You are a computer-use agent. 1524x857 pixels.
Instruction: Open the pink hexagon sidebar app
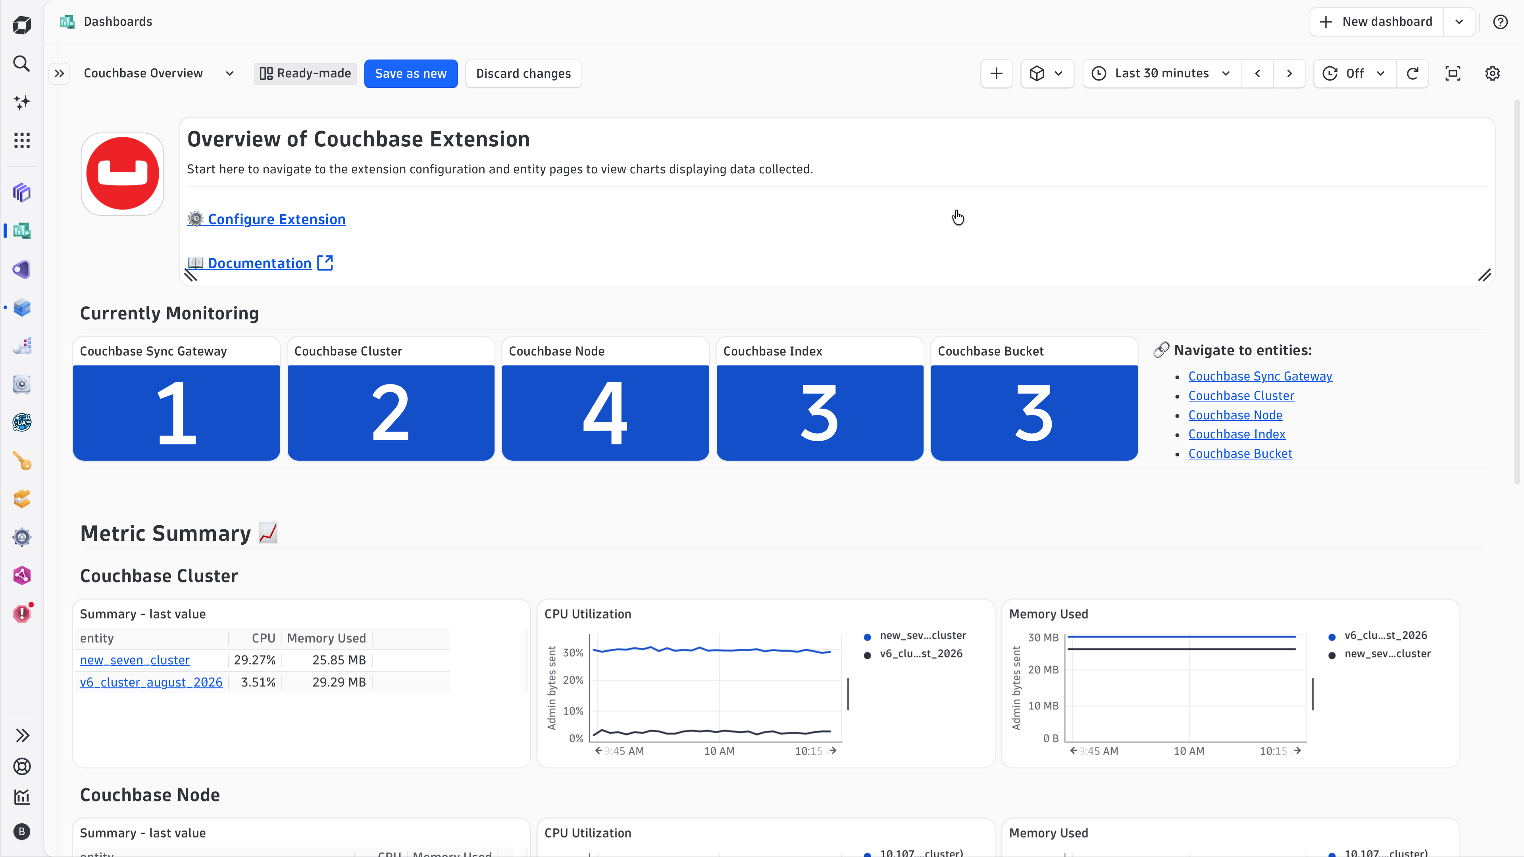pos(22,575)
